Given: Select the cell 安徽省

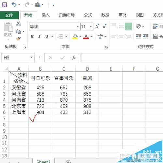Looking at the screenshot, I should (19, 87).
